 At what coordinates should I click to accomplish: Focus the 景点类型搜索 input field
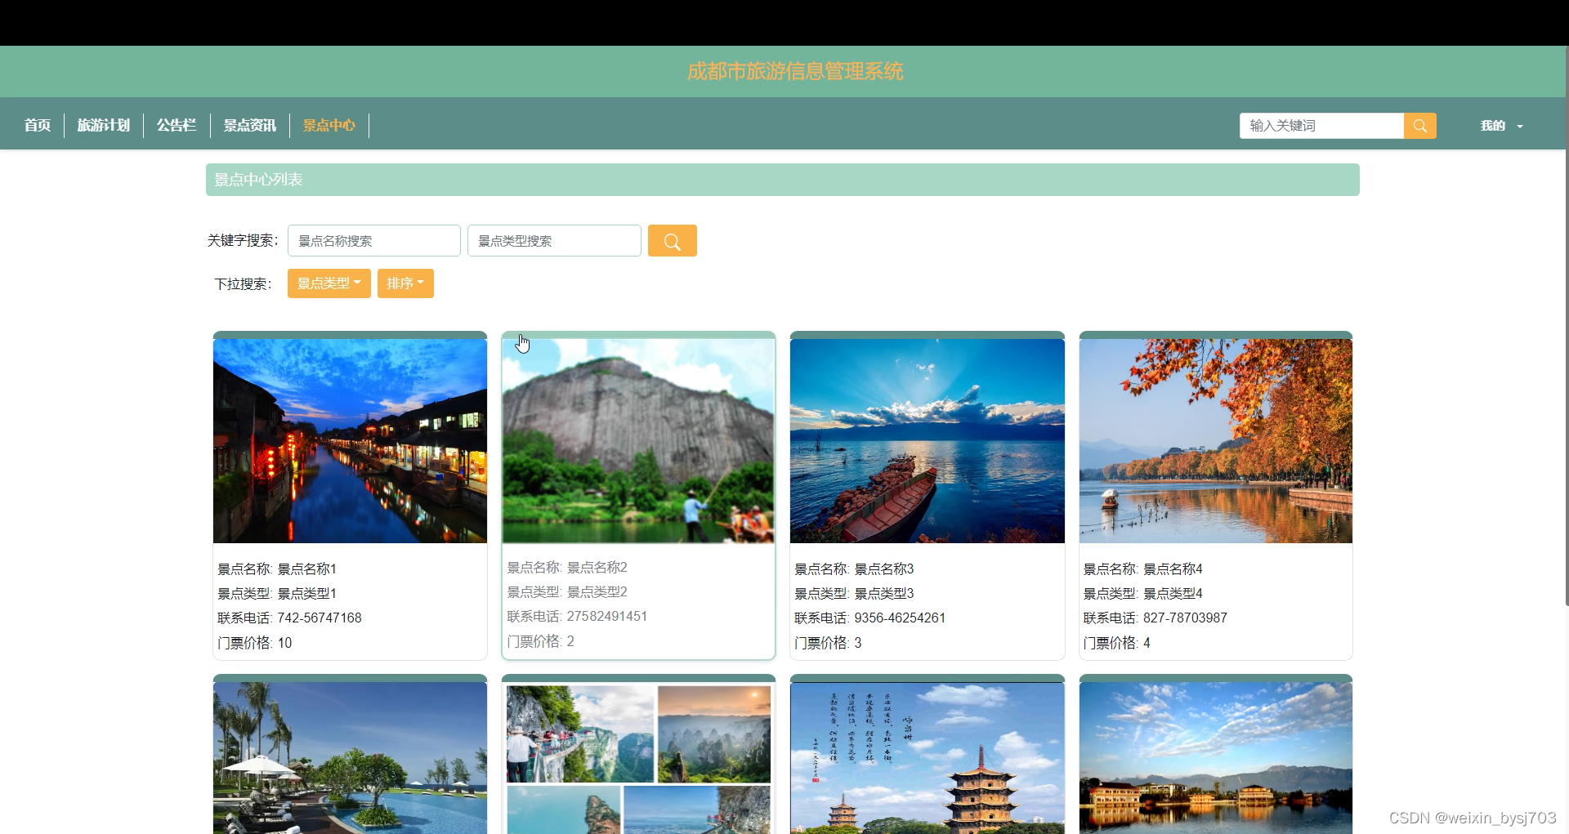coord(554,241)
